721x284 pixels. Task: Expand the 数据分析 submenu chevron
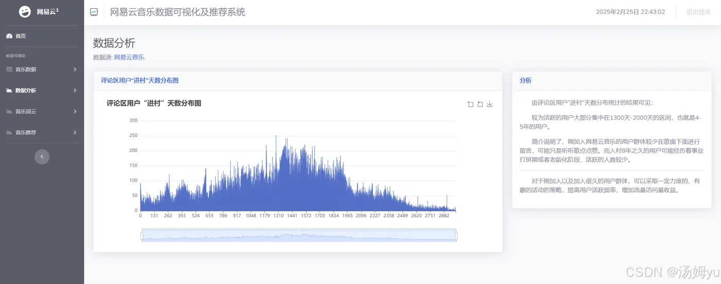pyautogui.click(x=75, y=90)
